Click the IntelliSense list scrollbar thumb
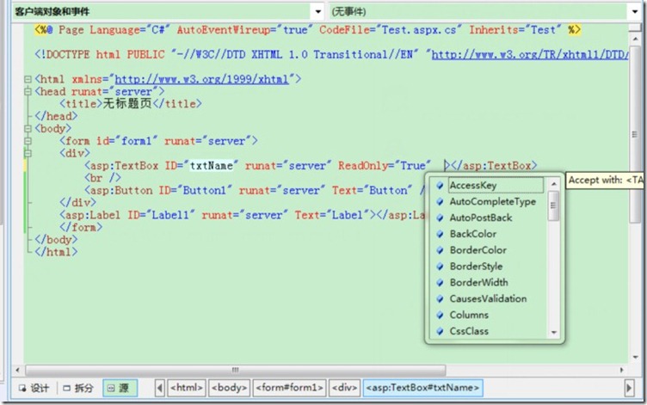 point(554,206)
